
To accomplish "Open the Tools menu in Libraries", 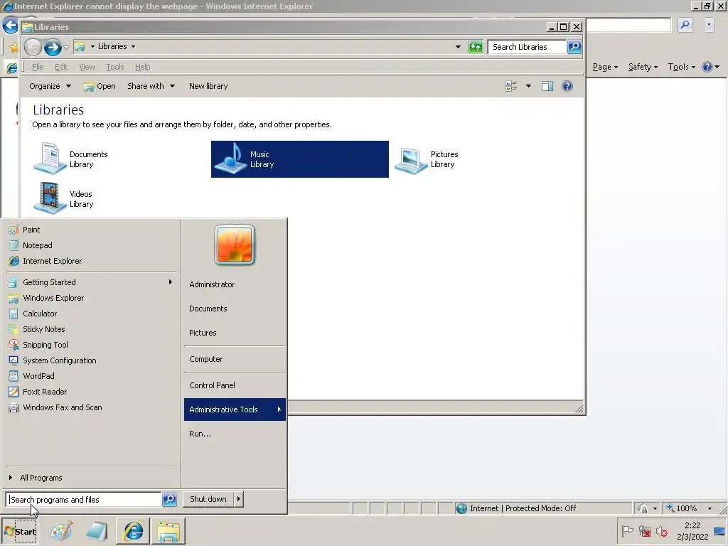I will coord(114,67).
